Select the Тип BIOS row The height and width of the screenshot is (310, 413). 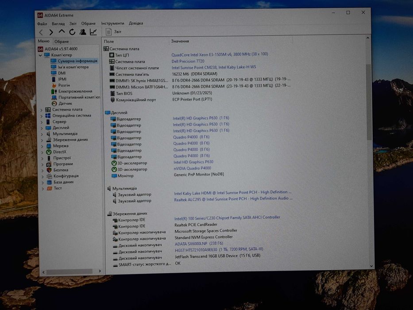(200, 93)
